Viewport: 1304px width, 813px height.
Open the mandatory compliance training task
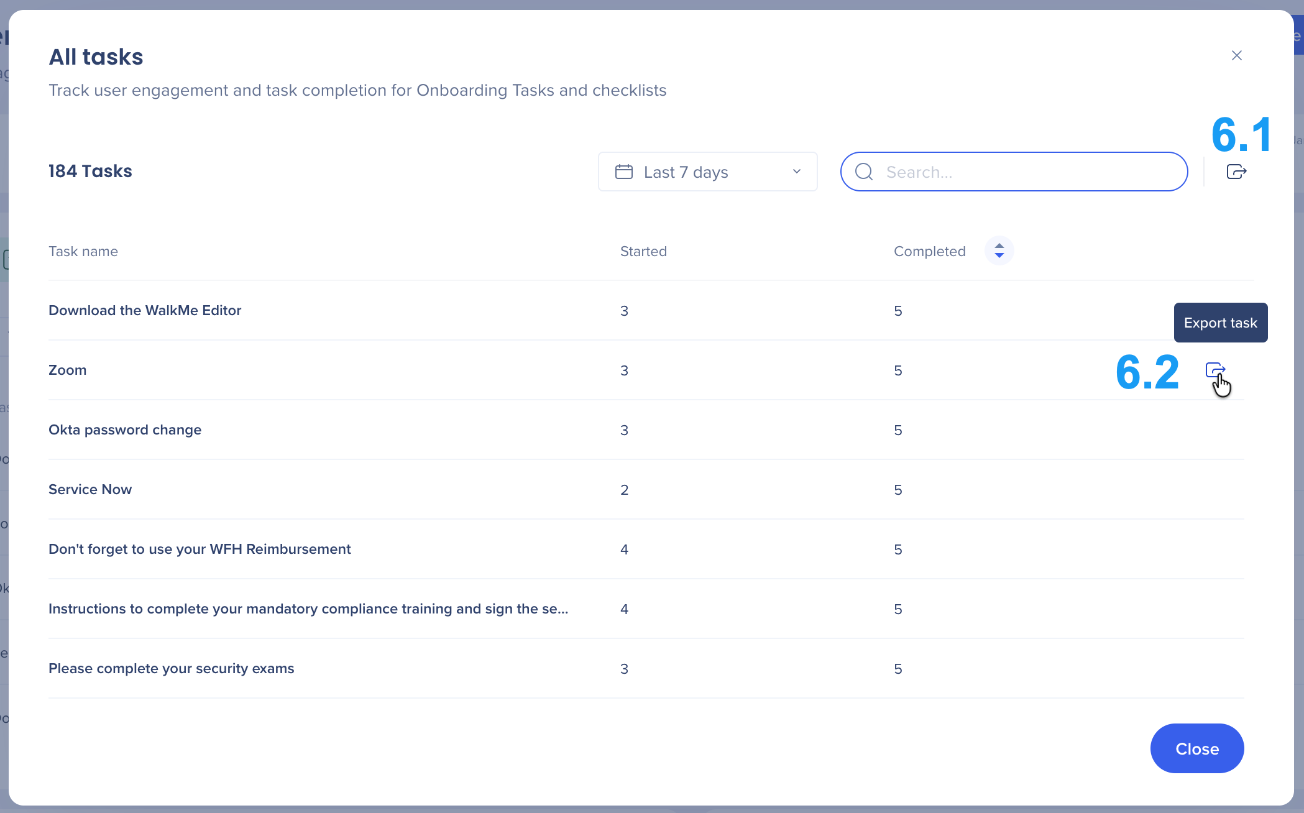click(308, 609)
